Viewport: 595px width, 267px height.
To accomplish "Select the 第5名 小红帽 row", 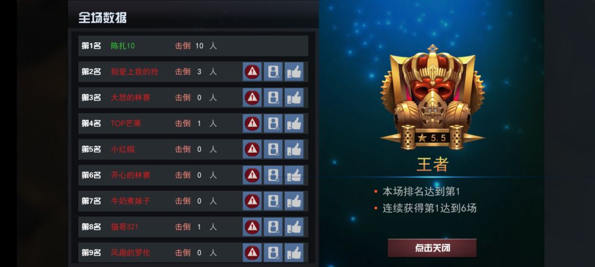I will point(193,149).
